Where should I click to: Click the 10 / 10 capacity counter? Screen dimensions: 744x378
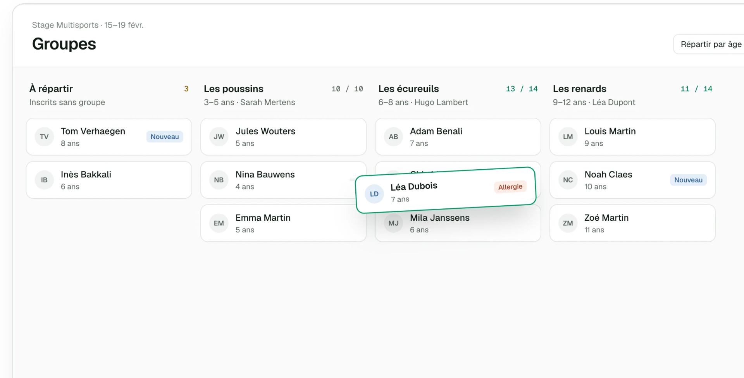347,89
